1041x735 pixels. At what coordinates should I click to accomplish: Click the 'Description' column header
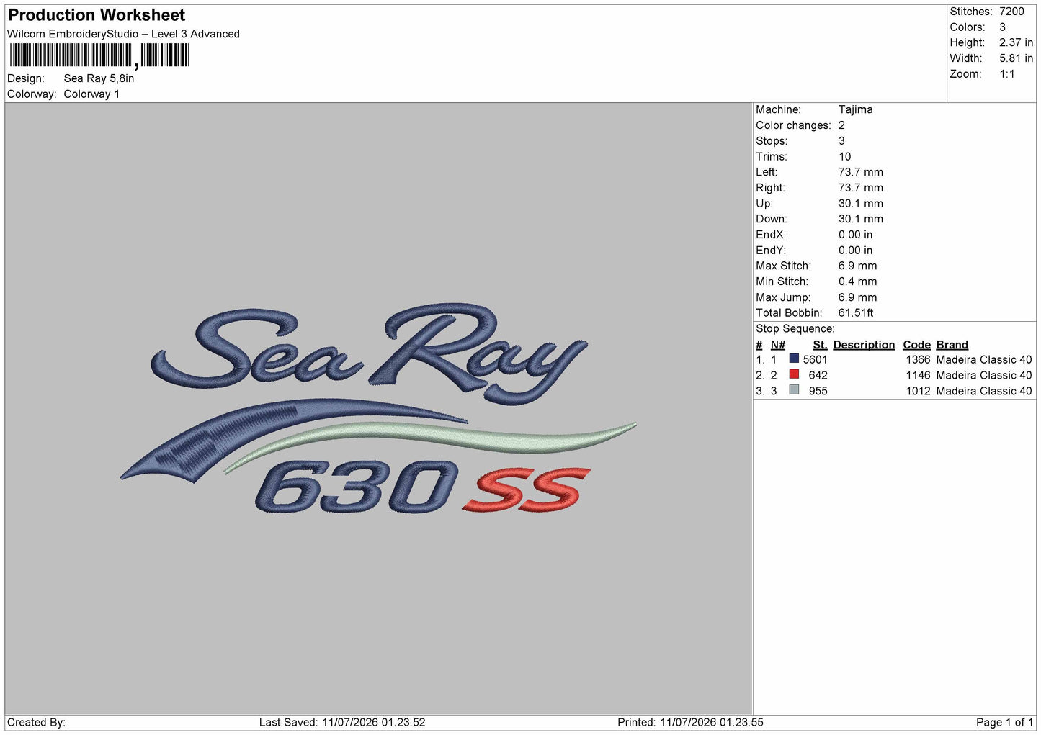(864, 345)
